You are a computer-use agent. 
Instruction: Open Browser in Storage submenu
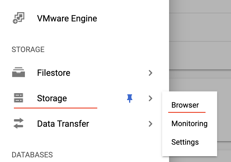(x=185, y=105)
